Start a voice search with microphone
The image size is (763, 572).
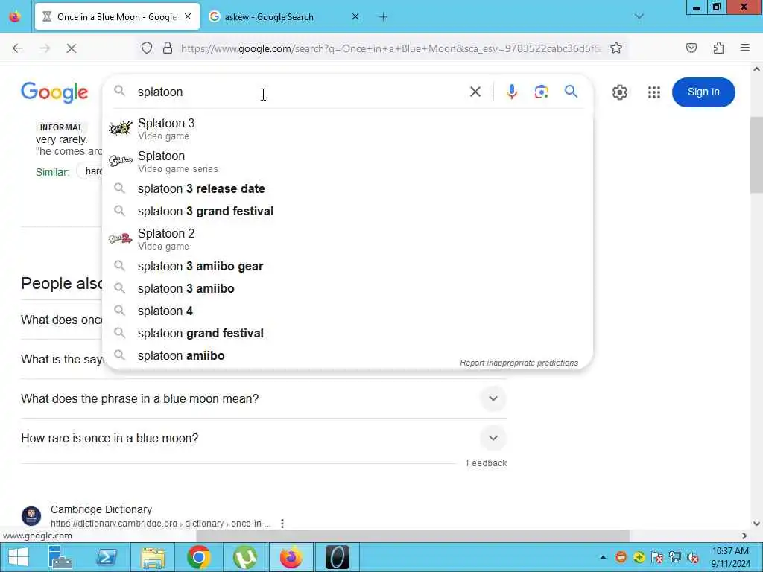pyautogui.click(x=511, y=92)
